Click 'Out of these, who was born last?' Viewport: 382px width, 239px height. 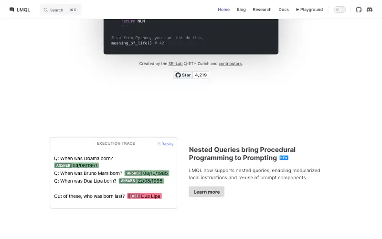click(89, 196)
